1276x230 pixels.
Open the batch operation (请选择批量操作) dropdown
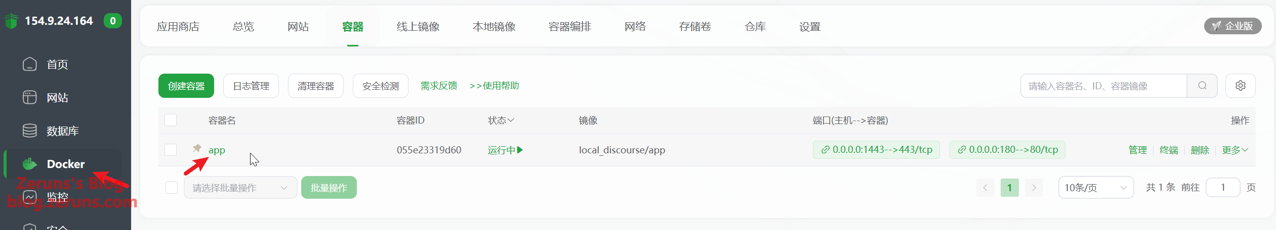(240, 188)
